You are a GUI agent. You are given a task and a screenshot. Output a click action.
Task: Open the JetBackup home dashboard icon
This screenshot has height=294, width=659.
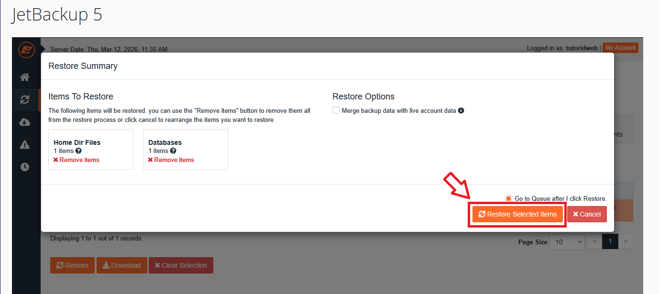click(x=25, y=77)
